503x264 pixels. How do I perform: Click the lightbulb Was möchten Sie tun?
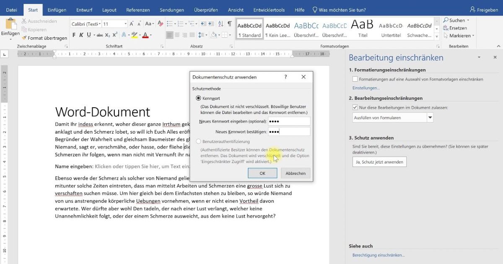click(x=339, y=10)
